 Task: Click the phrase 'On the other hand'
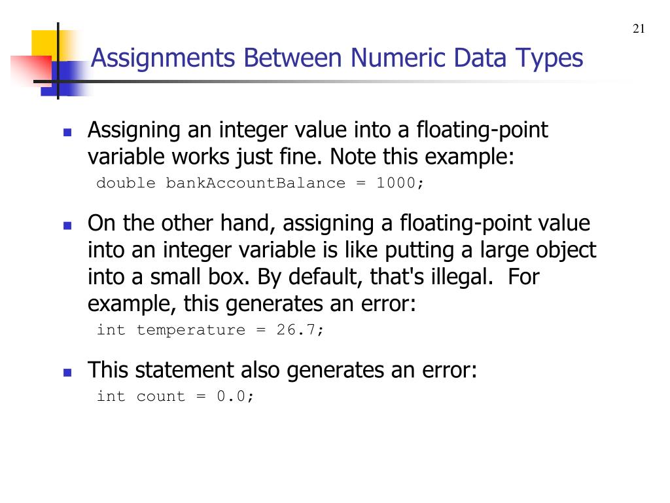click(x=179, y=223)
